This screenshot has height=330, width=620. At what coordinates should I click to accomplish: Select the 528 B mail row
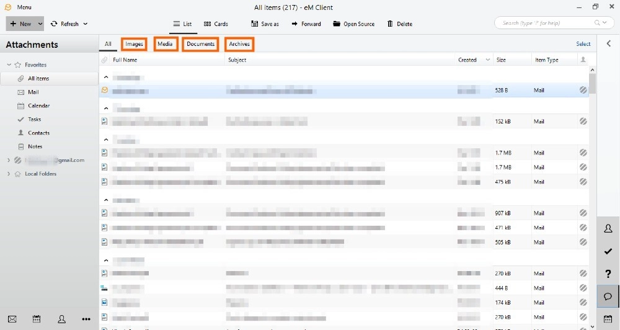point(344,90)
